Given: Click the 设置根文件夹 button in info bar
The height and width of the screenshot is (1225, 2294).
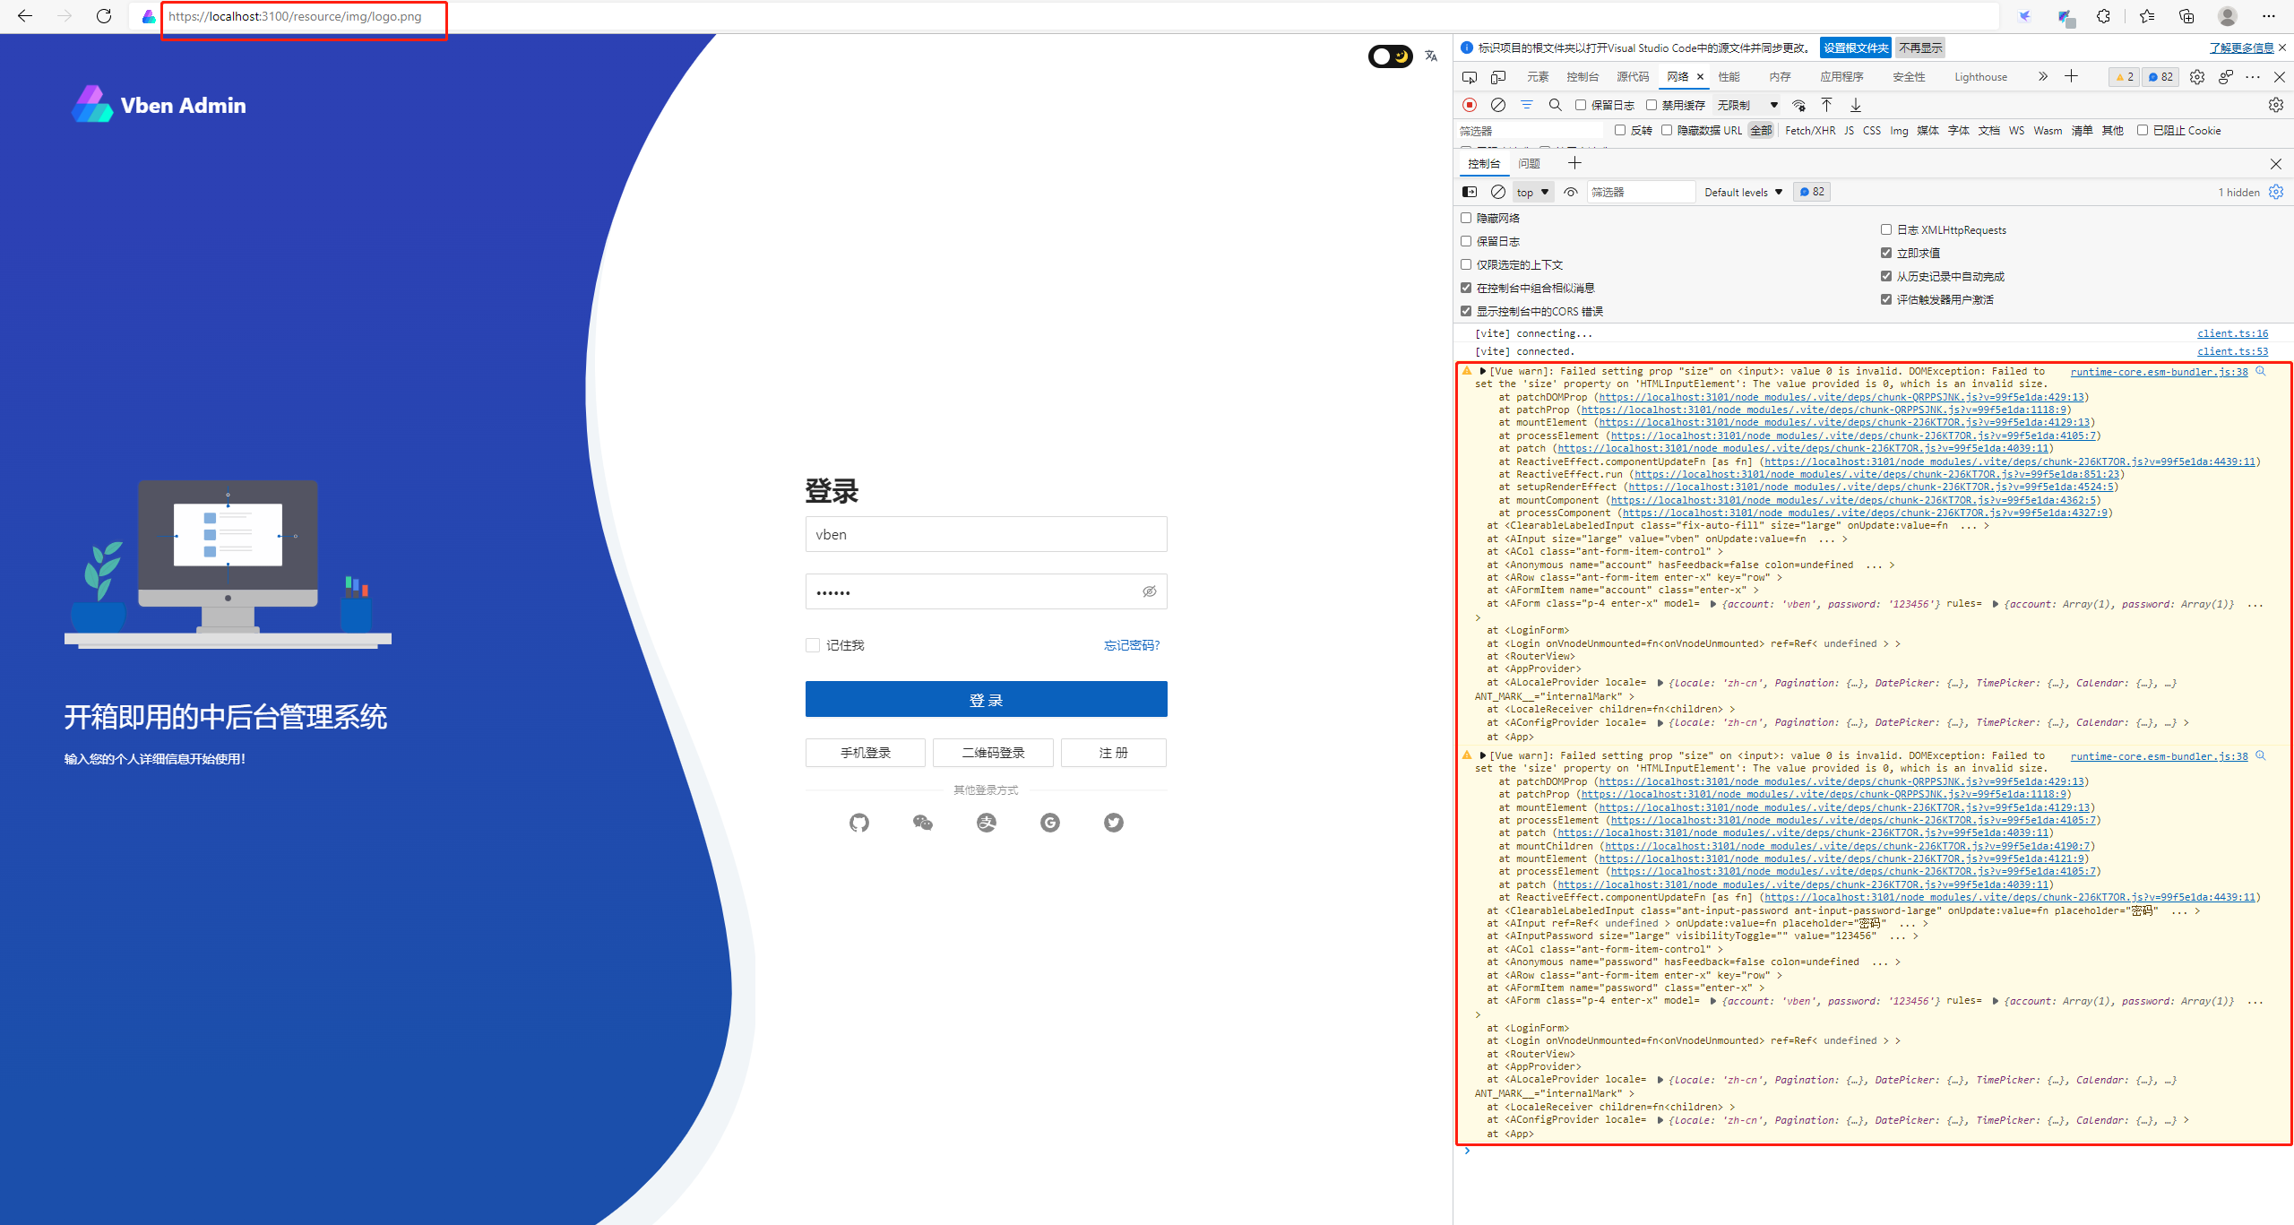Looking at the screenshot, I should (1856, 48).
